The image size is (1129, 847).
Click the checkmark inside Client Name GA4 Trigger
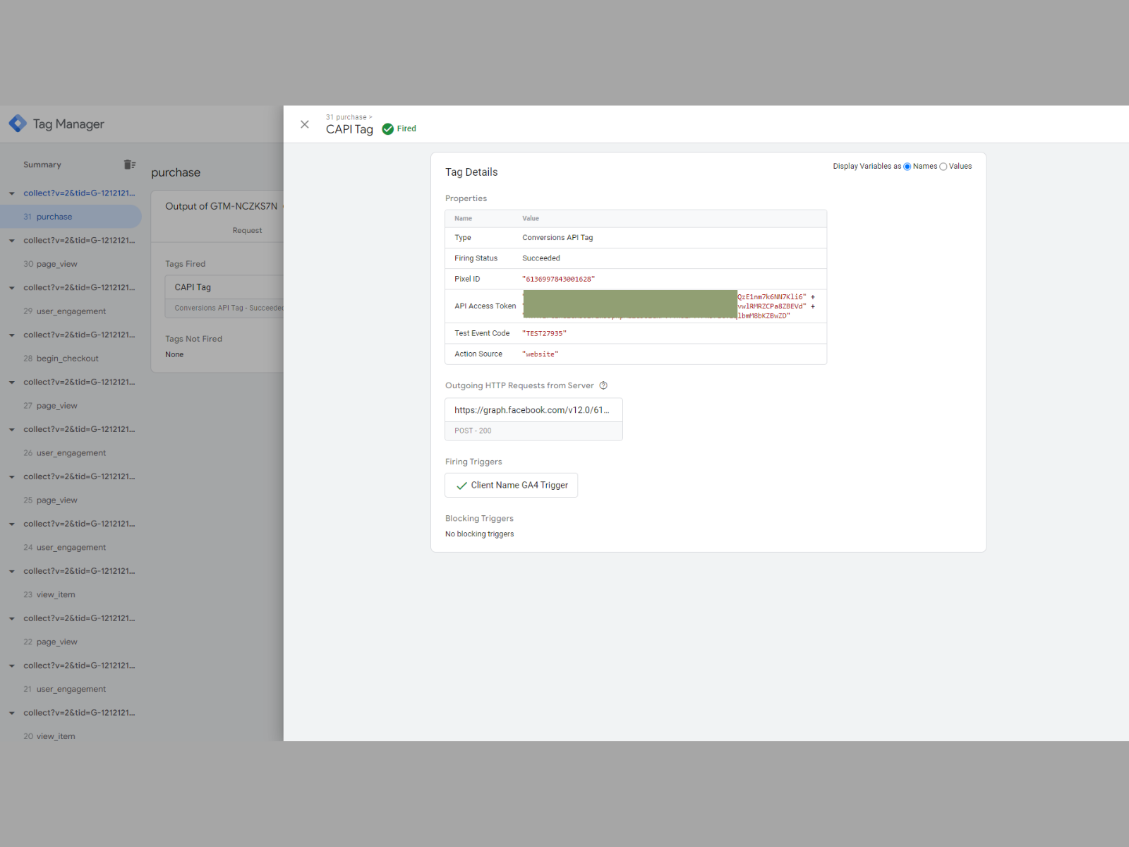pyautogui.click(x=461, y=485)
